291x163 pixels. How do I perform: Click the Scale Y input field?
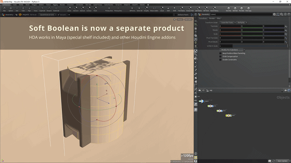[x=252, y=34]
